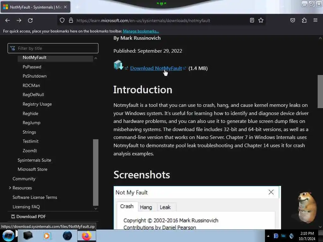This screenshot has height=242, width=323.
Task: Select the Leak tab in screenshot
Action: pyautogui.click(x=165, y=207)
